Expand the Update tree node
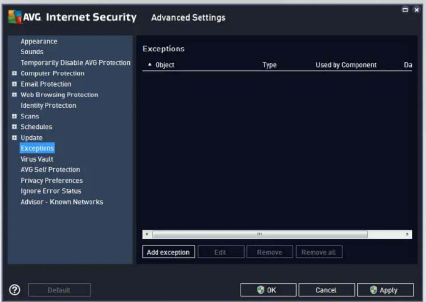 (14, 138)
